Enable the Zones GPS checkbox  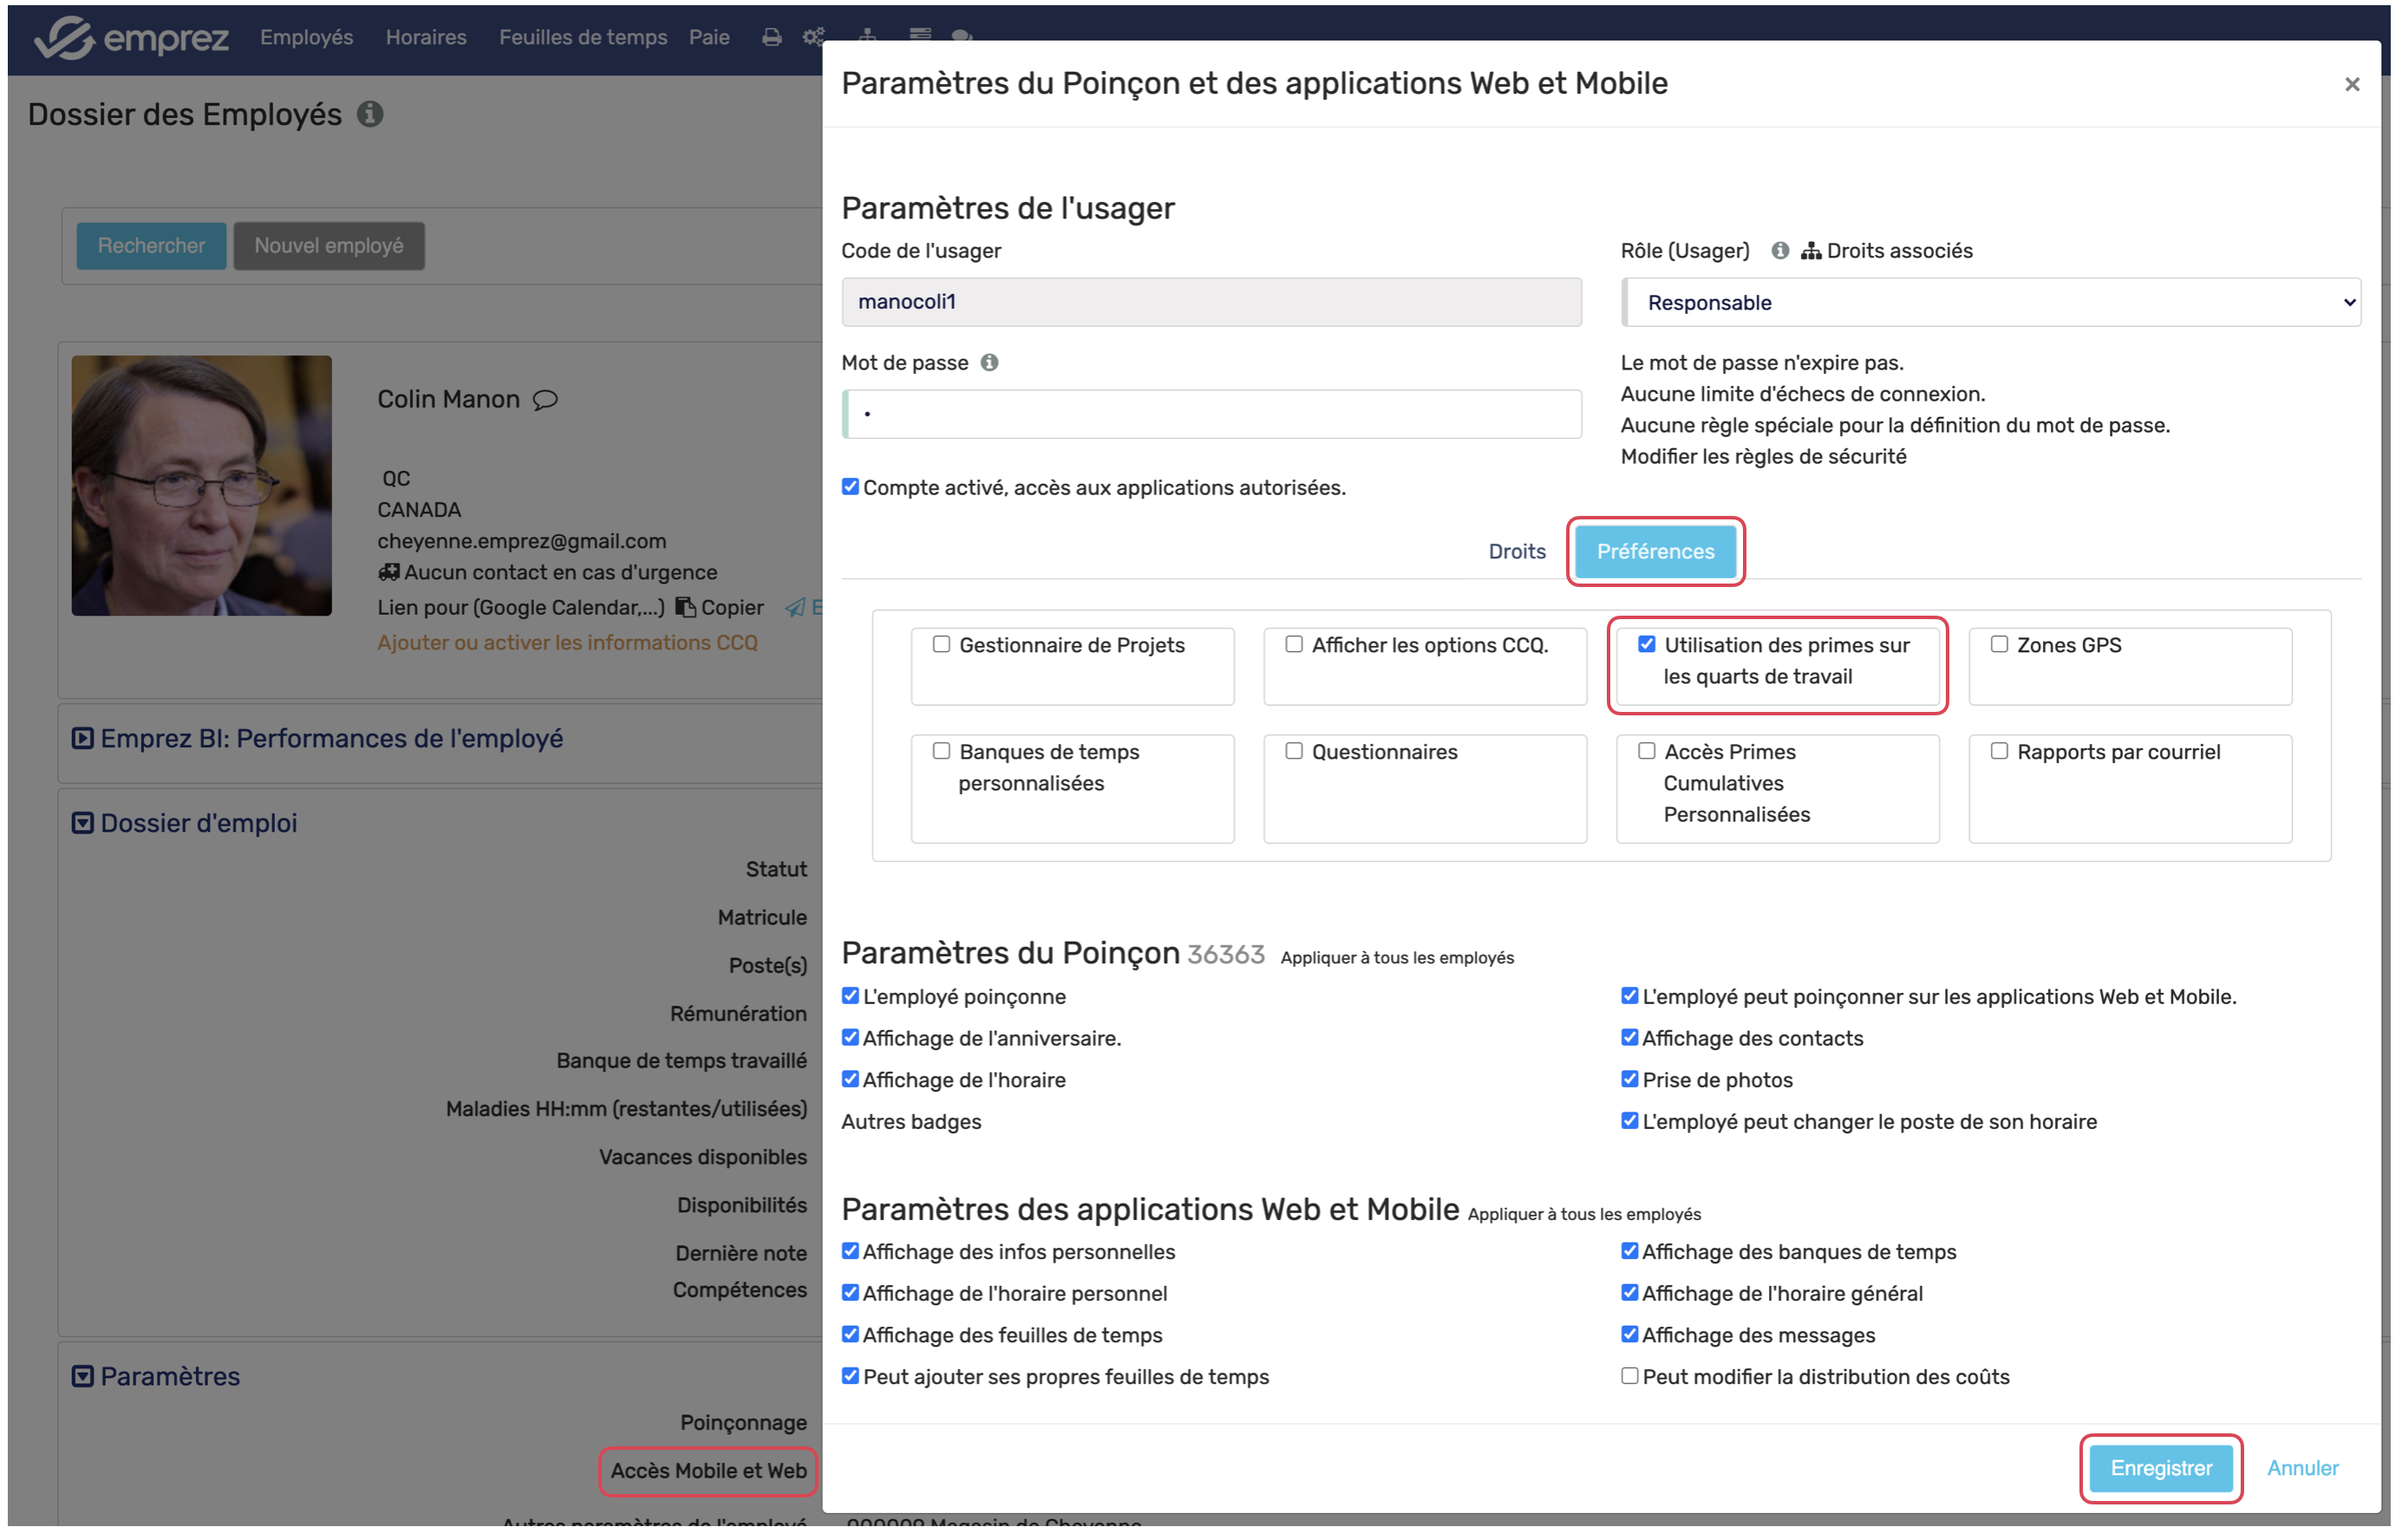tap(1999, 645)
